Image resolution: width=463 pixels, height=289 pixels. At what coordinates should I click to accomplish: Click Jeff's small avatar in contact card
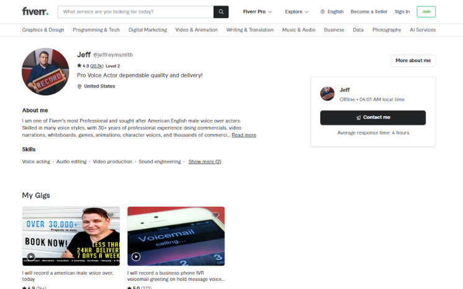tap(328, 93)
